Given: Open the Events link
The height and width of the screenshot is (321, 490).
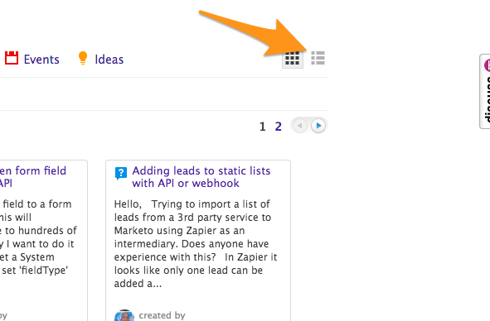Looking at the screenshot, I should click(x=41, y=60).
